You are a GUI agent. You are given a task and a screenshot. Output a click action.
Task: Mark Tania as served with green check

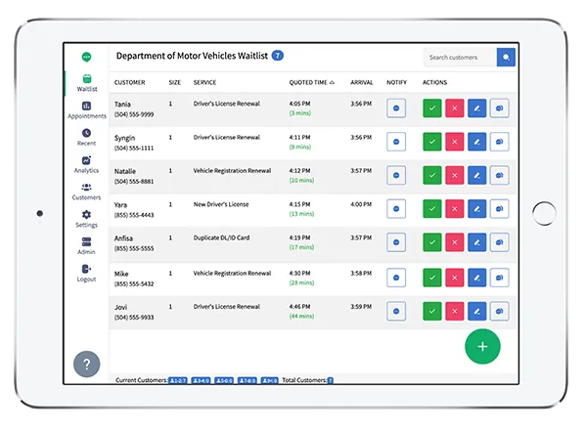point(432,108)
